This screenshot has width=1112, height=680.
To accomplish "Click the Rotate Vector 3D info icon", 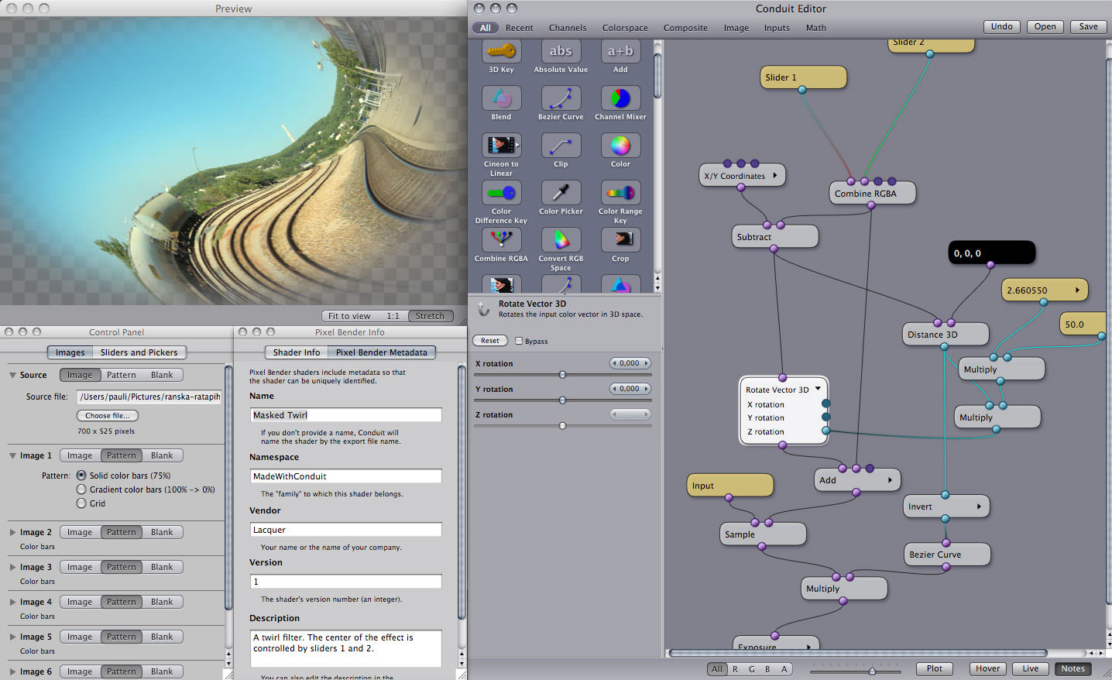I will point(484,309).
